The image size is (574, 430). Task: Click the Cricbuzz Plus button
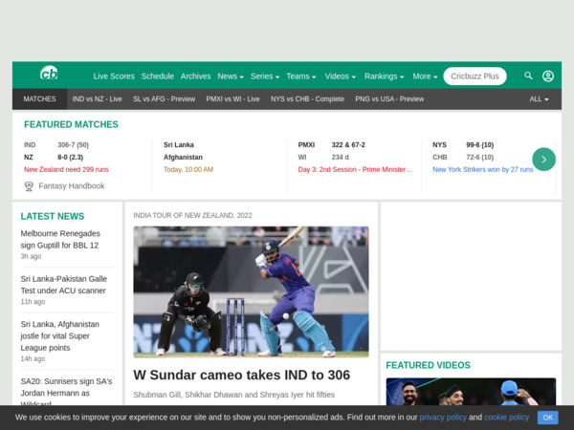tap(475, 76)
